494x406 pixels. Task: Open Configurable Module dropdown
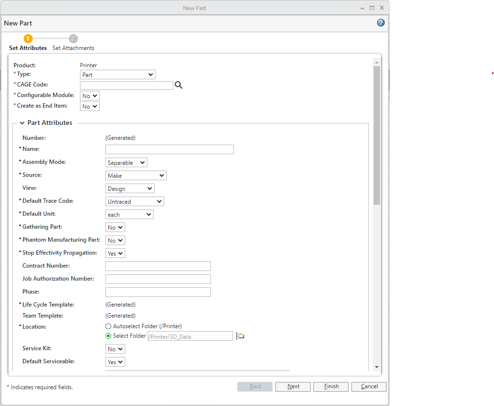(x=90, y=96)
